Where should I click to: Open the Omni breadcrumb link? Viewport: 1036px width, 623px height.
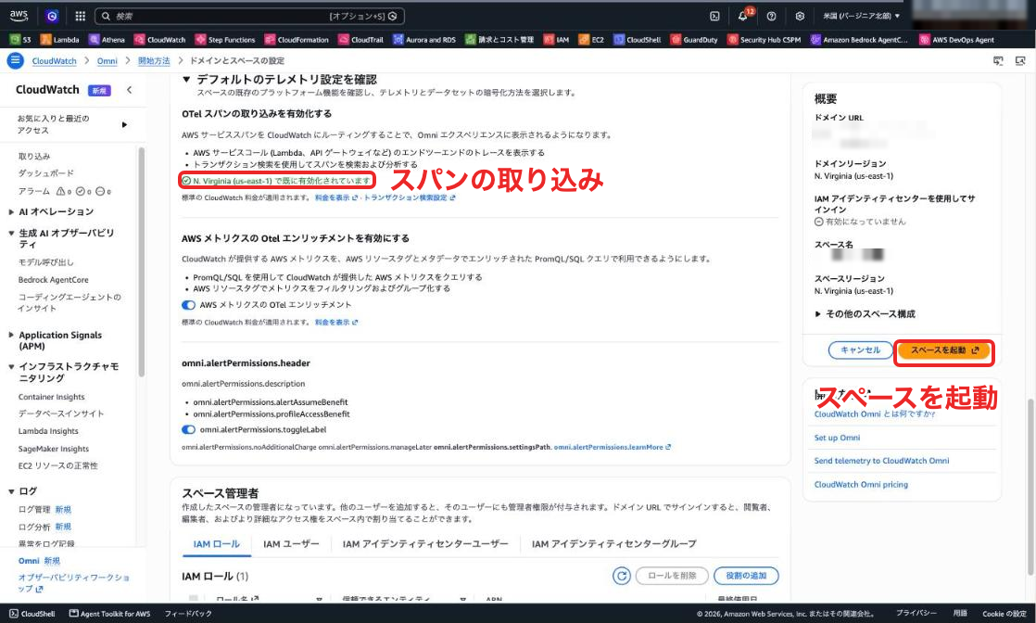click(x=107, y=61)
